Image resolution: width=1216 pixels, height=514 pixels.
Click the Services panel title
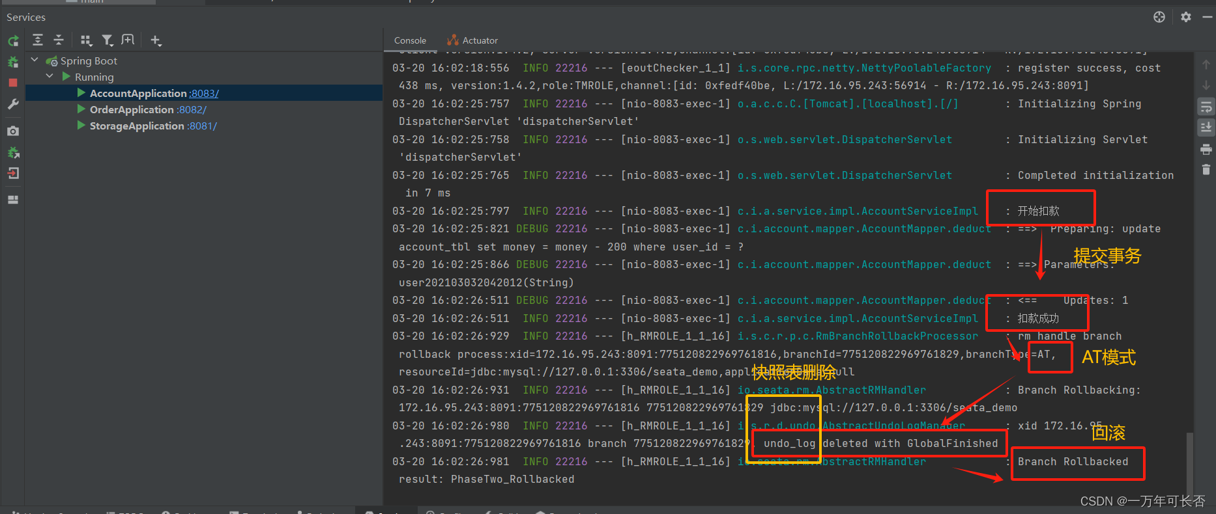pos(26,17)
